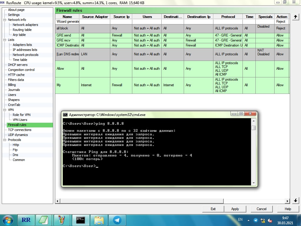Collapse the VPN tree node
Viewport: 301px width, 226px height.
(4, 110)
